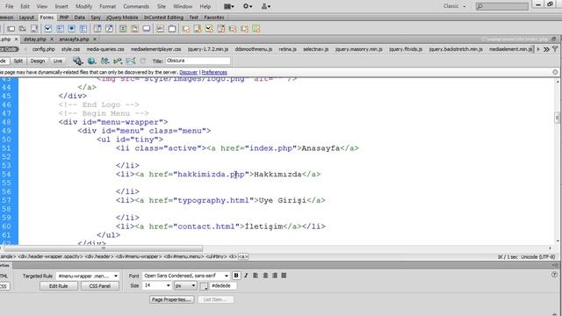Click the Discover link
Viewport: 562px width, 316px height.
point(188,72)
